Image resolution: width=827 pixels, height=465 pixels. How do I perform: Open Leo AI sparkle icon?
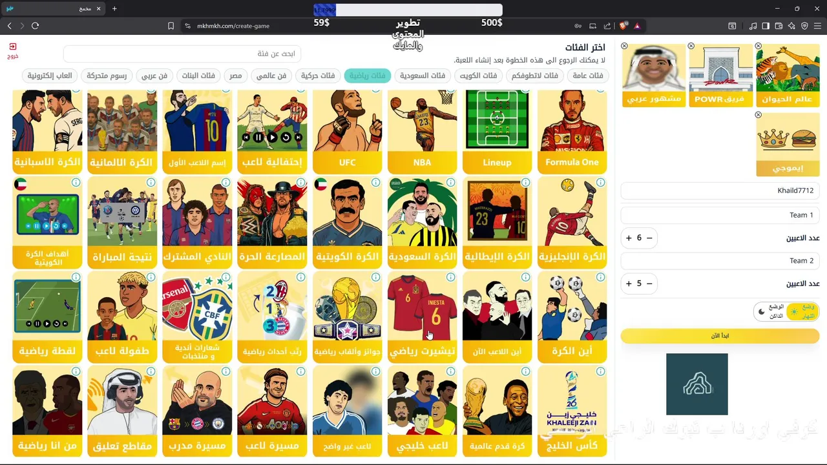[791, 26]
